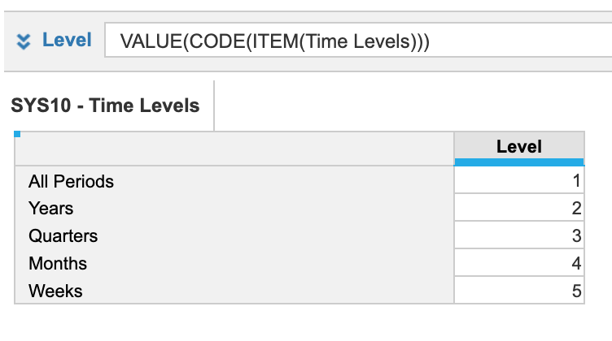The width and height of the screenshot is (612, 341).
Task: Select the All Periods row header
Action: pyautogui.click(x=234, y=180)
